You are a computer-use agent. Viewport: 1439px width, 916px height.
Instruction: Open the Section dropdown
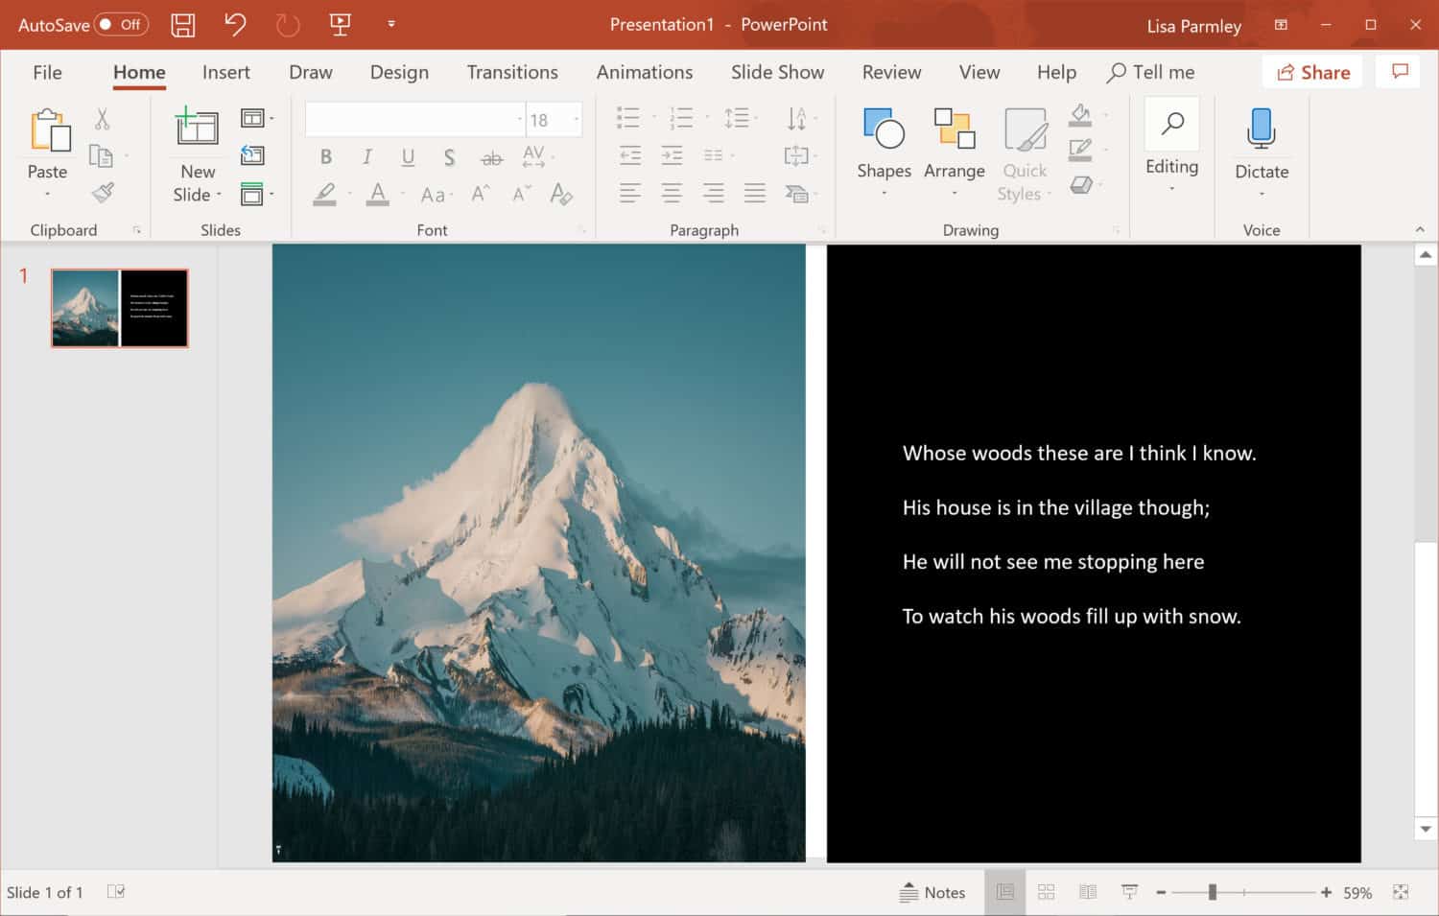pos(256,193)
